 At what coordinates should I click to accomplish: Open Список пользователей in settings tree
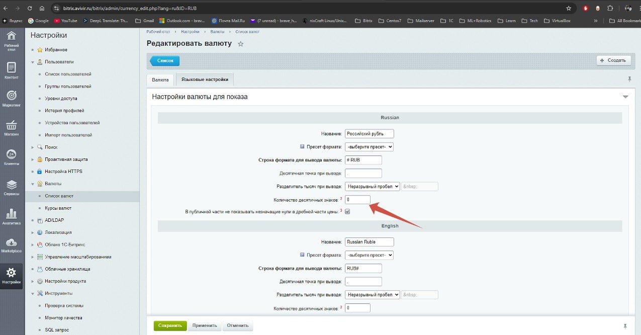(x=68, y=74)
